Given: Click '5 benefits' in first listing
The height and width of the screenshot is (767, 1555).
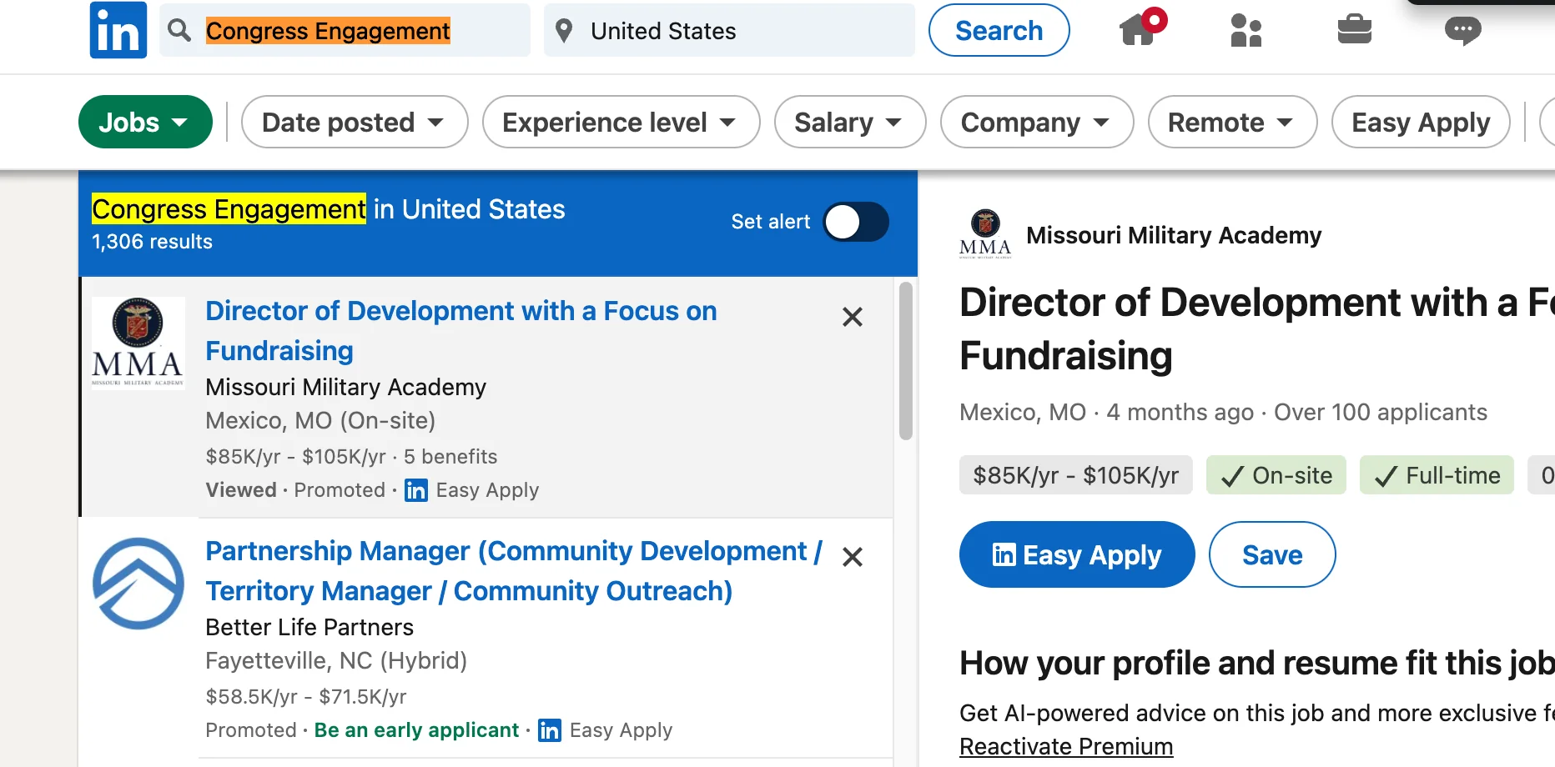Looking at the screenshot, I should [x=450, y=457].
